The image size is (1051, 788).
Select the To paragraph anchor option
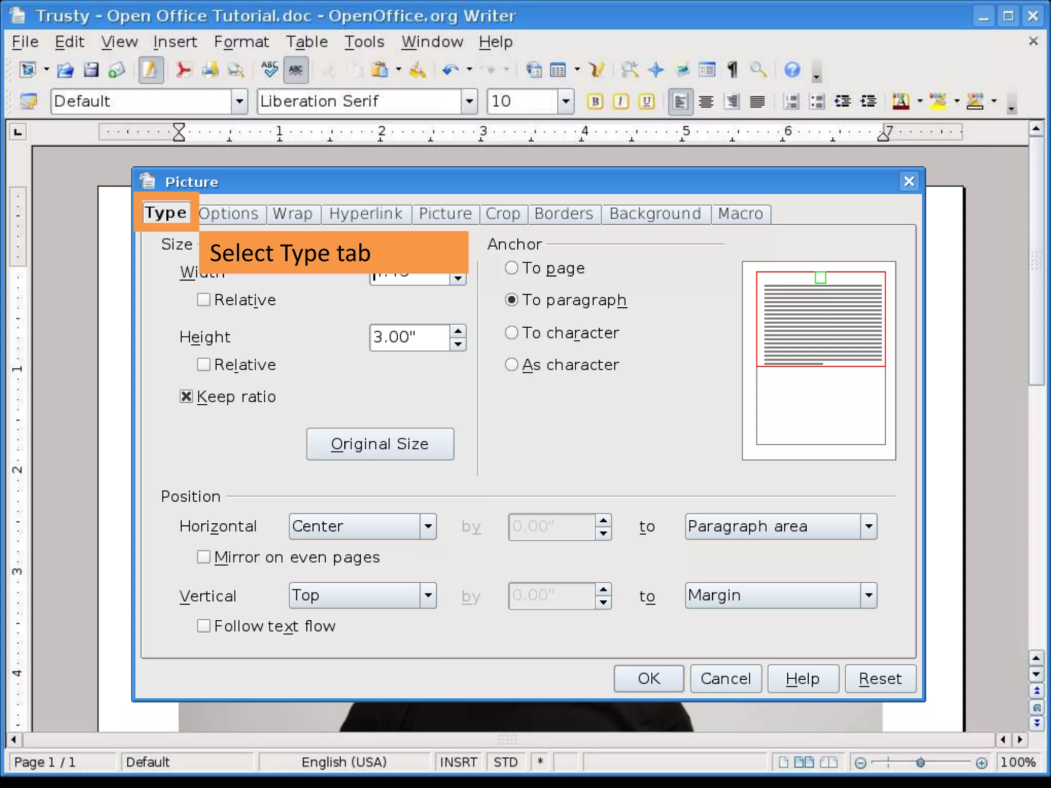[512, 300]
